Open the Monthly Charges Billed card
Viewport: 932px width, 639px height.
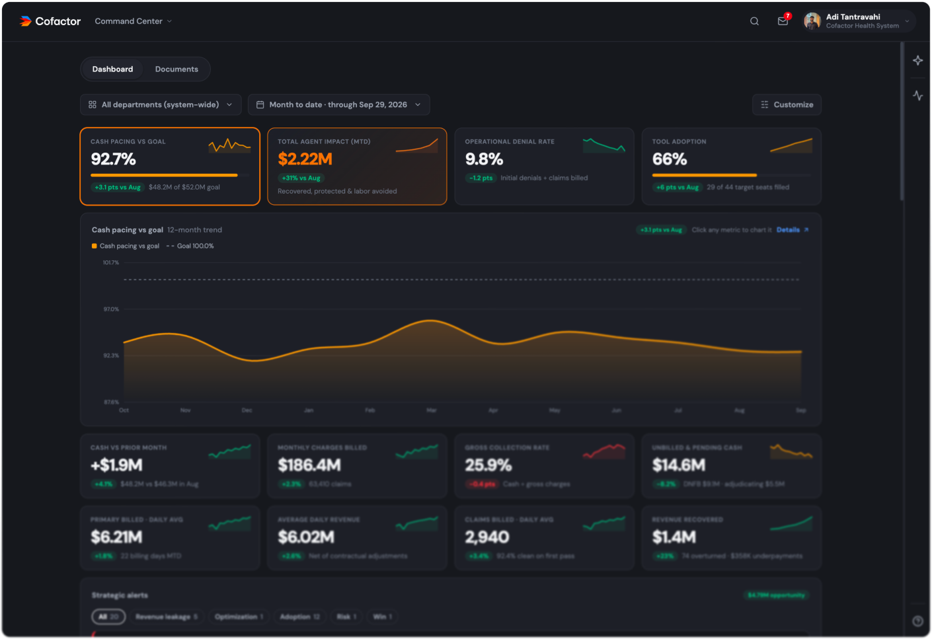[x=357, y=466]
